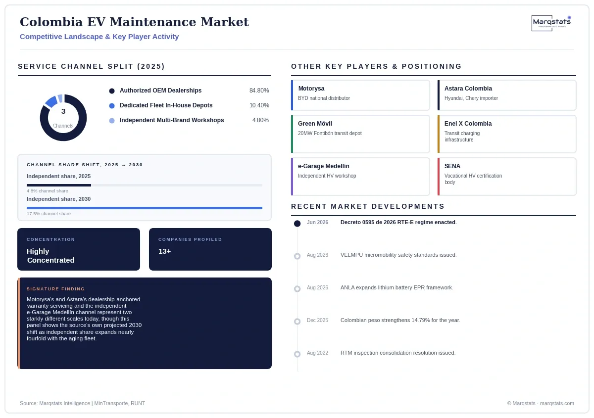This screenshot has height=418, width=594.
Task: Select RTM inspection consolidation resolution text
Action: (x=398, y=353)
